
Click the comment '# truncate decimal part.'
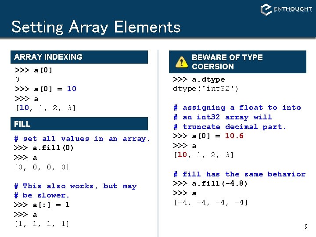[x=230, y=127]
